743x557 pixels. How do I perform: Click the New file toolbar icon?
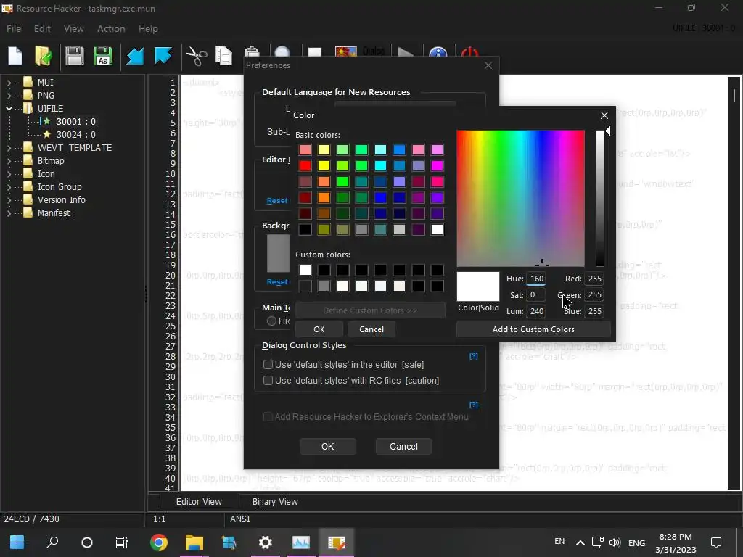point(15,56)
